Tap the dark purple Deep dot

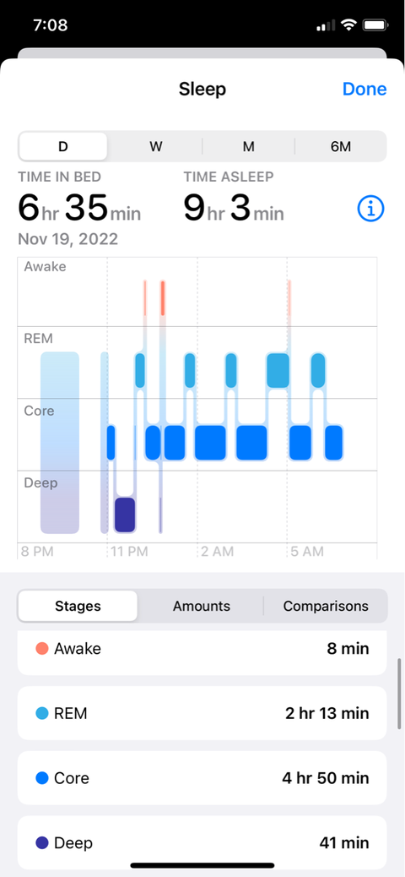pos(42,842)
